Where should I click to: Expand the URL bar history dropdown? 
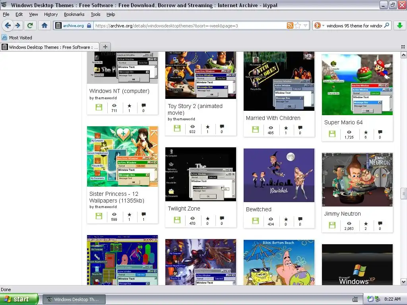pyautogui.click(x=306, y=25)
